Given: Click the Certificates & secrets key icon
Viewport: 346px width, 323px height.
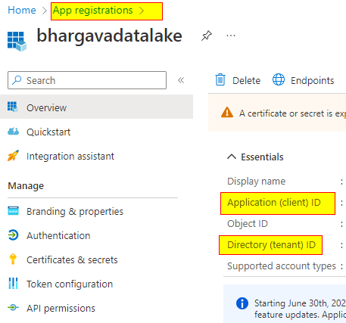Looking at the screenshot, I should point(13,259).
